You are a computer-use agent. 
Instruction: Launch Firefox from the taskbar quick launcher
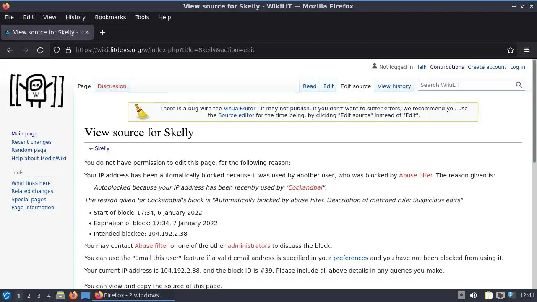[x=73, y=295]
